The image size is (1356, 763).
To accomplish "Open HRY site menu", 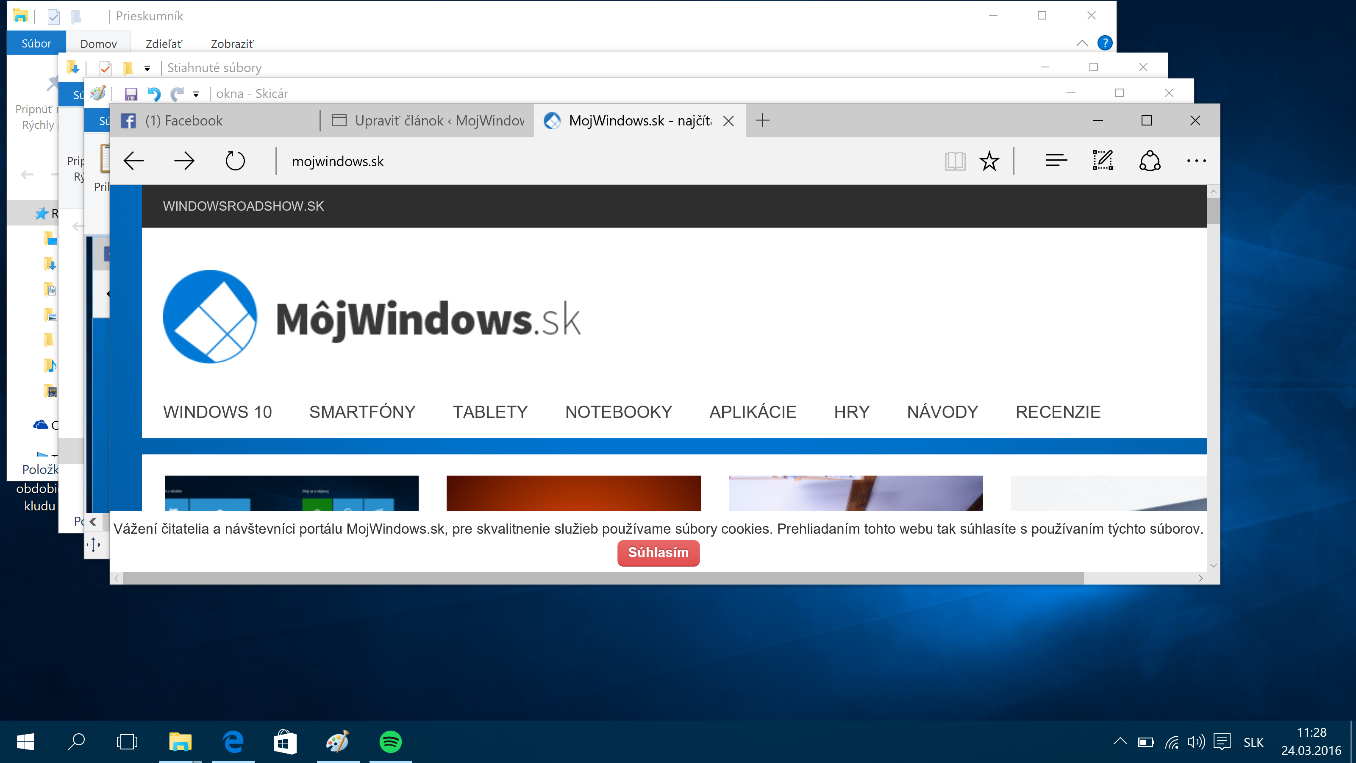I will [x=852, y=412].
